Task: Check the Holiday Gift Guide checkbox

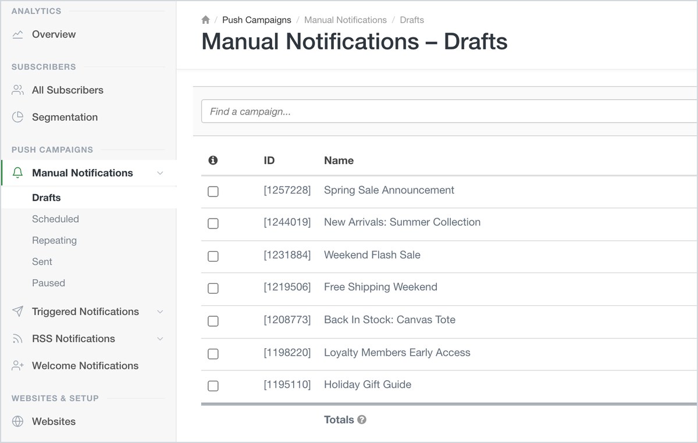Action: [213, 385]
